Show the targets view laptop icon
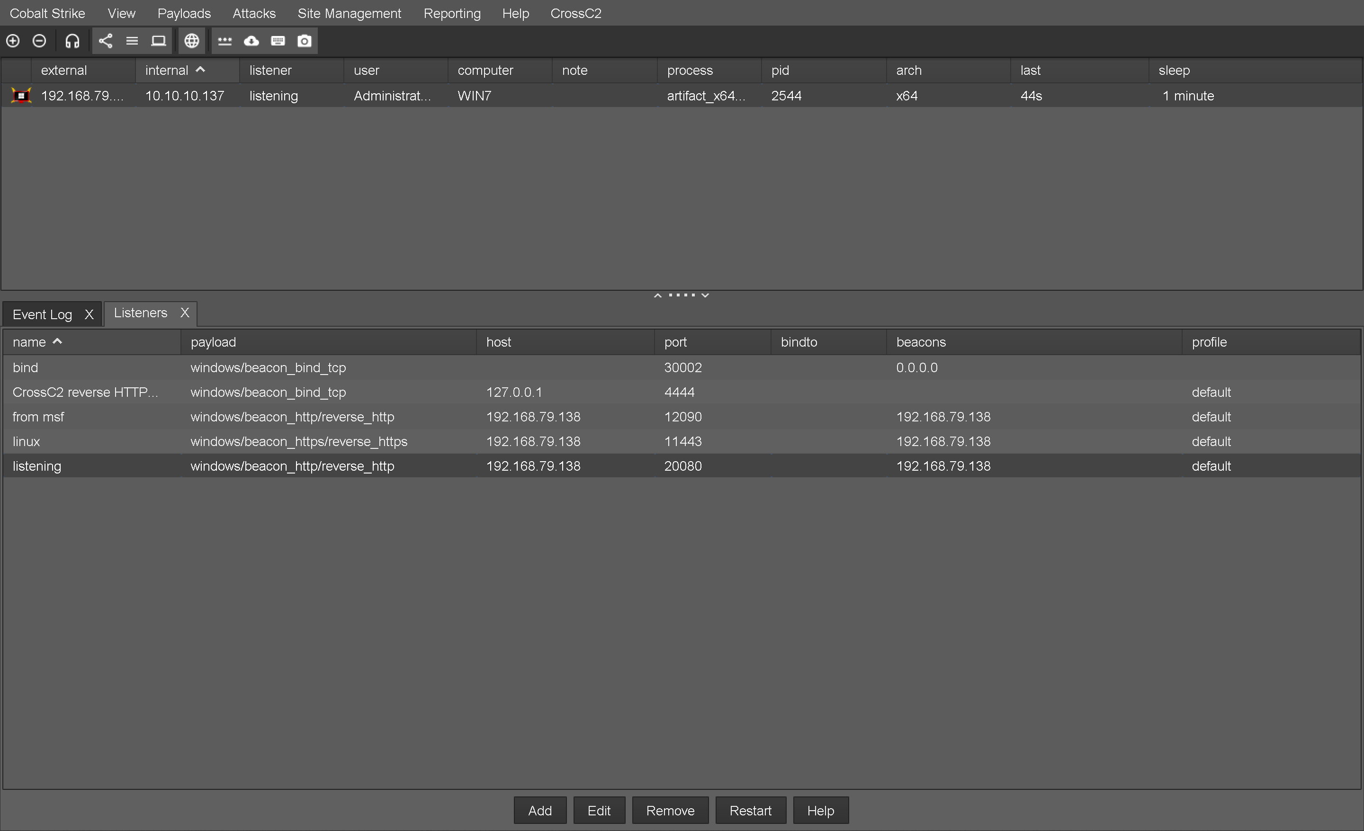This screenshot has height=831, width=1364. 158,41
